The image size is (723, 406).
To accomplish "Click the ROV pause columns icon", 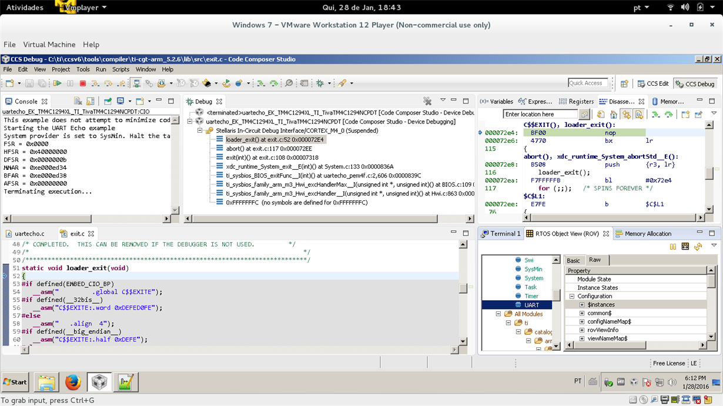I will click(x=673, y=247).
